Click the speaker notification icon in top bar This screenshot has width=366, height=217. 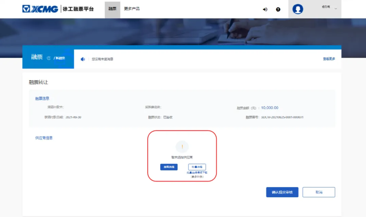pos(265,9)
